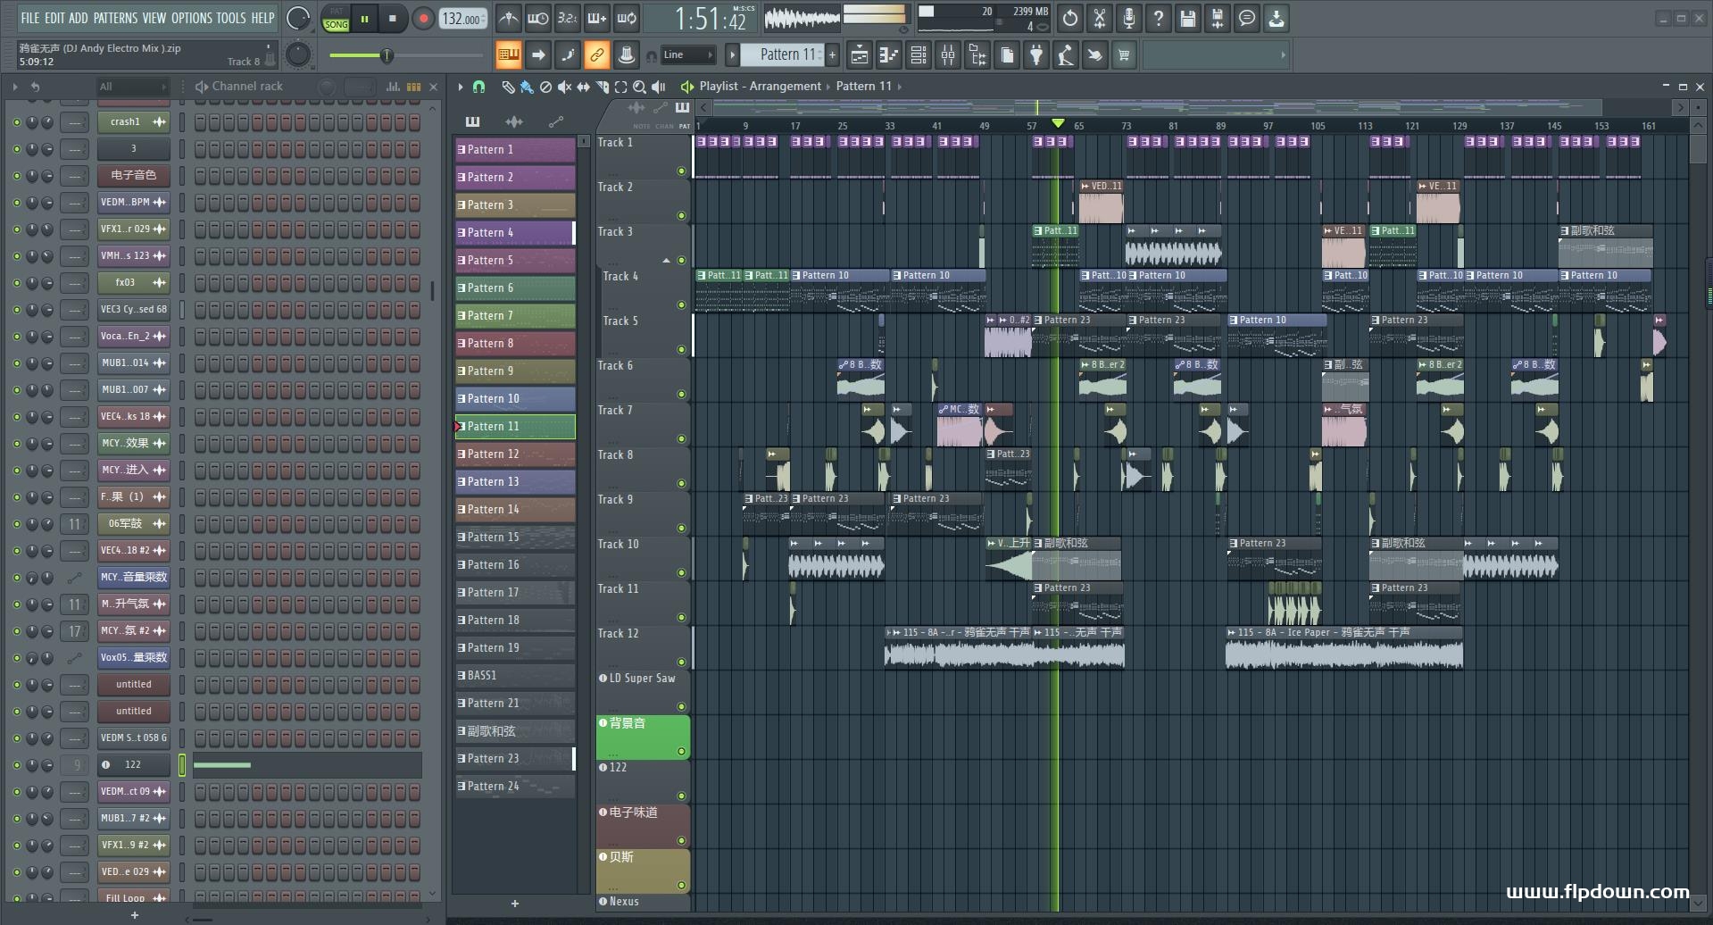The width and height of the screenshot is (1713, 925).
Task: Collapse the Track 4 group arrow
Action: [666, 261]
